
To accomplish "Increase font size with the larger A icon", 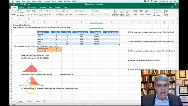I will tap(48, 11).
